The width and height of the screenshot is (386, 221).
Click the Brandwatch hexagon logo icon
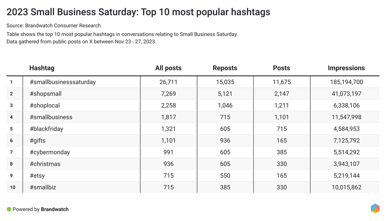pyautogui.click(x=375, y=209)
